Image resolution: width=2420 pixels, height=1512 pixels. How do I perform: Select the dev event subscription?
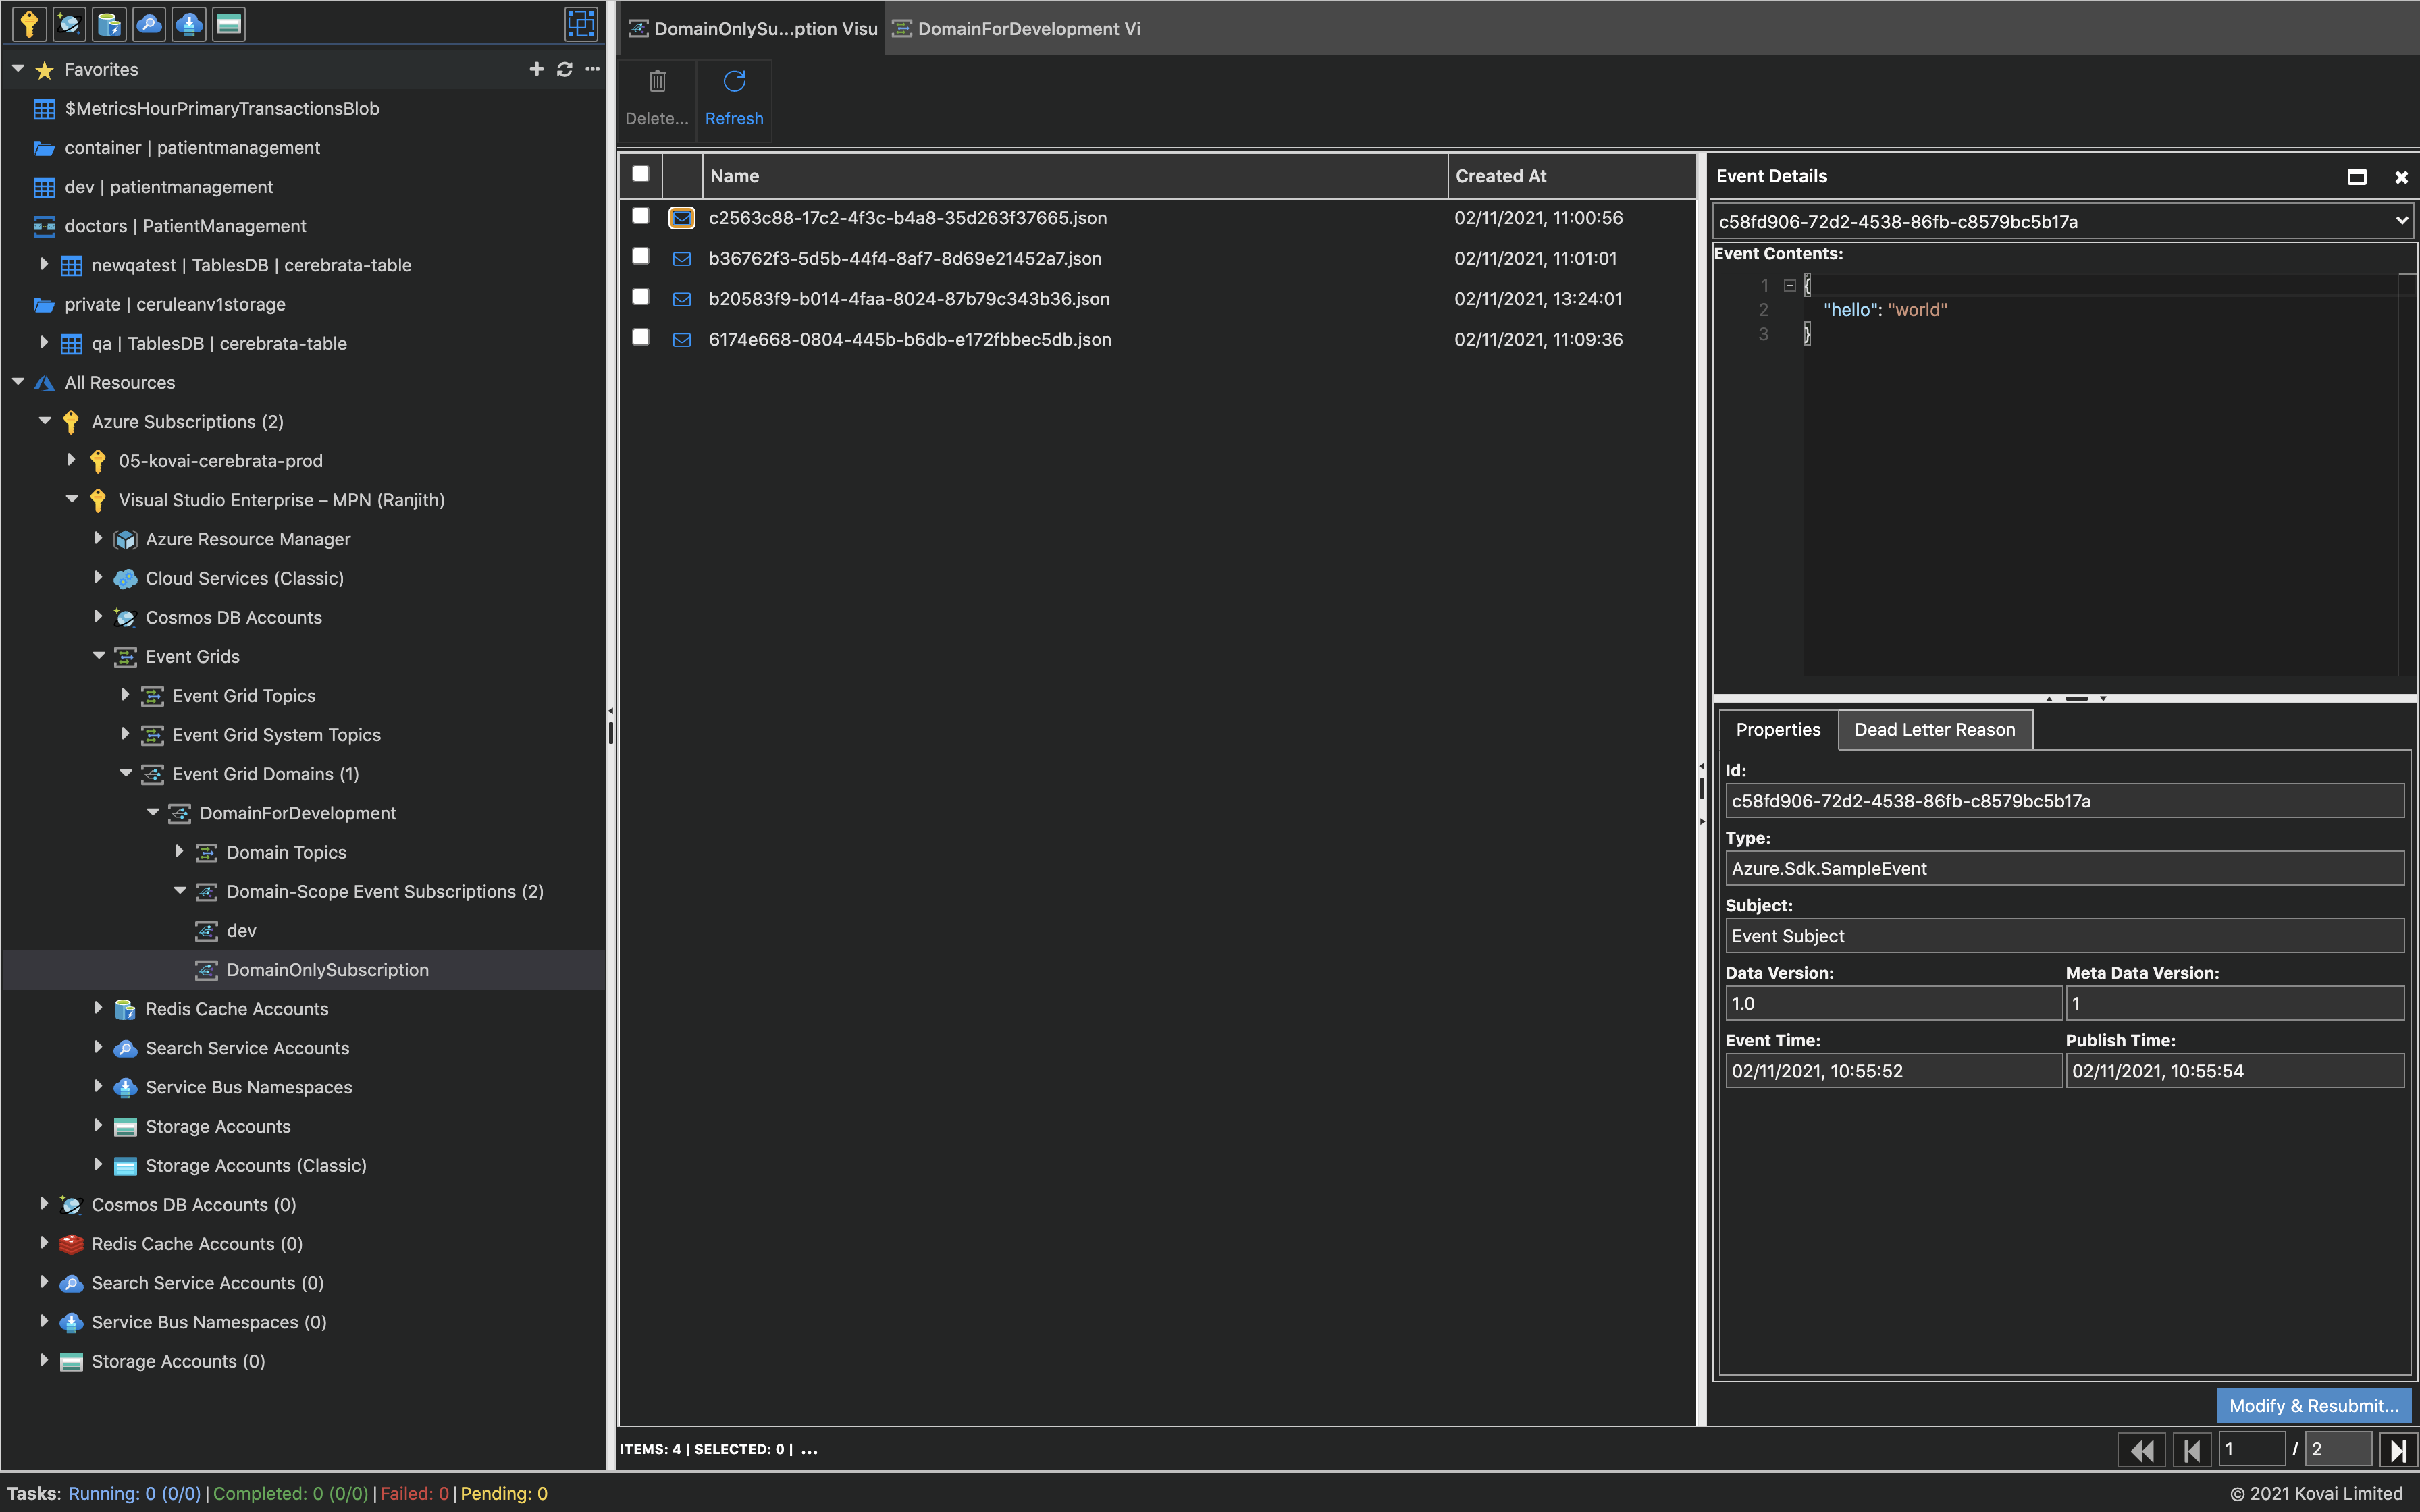click(x=241, y=931)
